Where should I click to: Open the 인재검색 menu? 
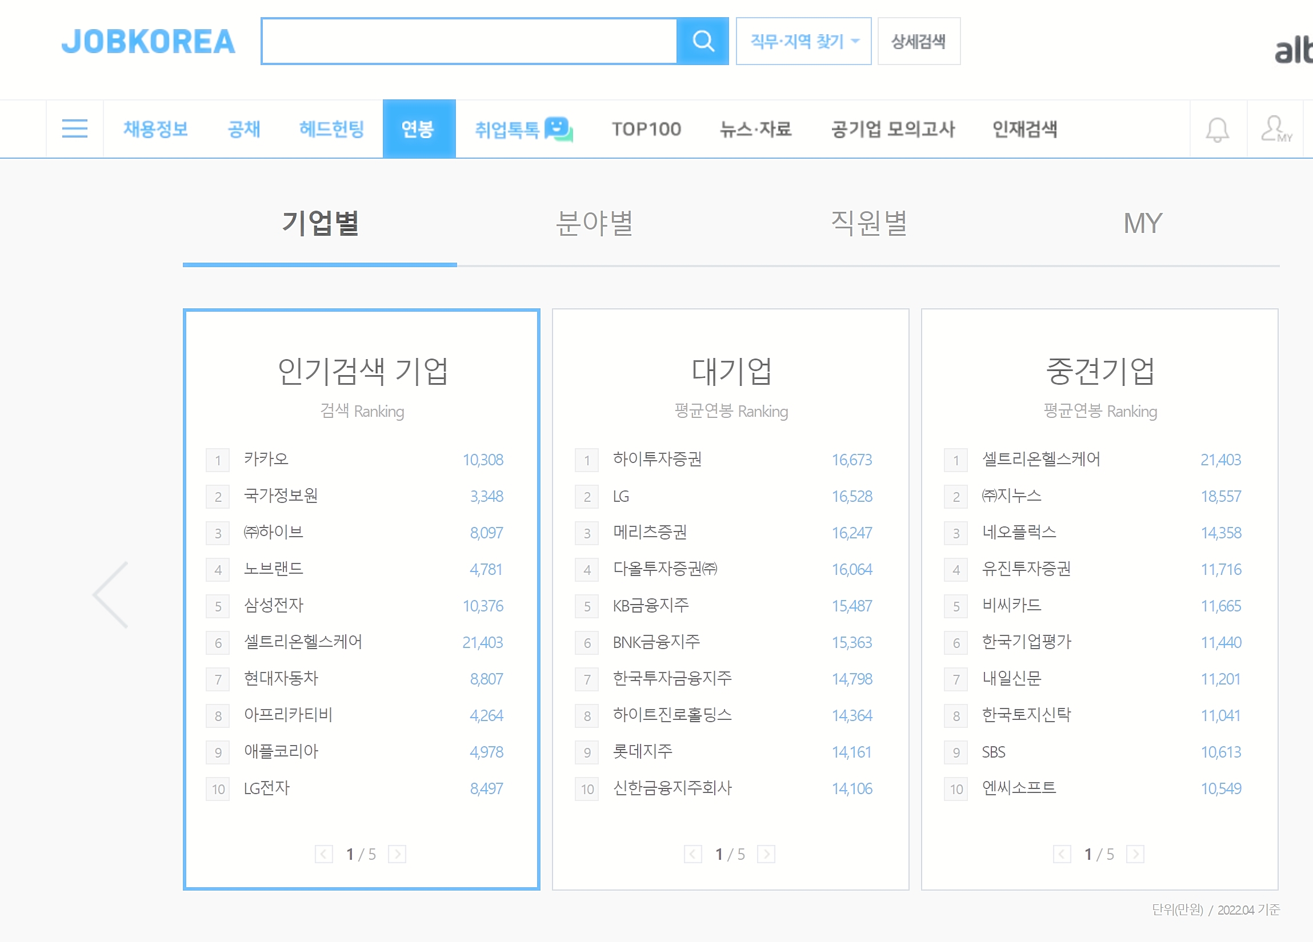1024,128
